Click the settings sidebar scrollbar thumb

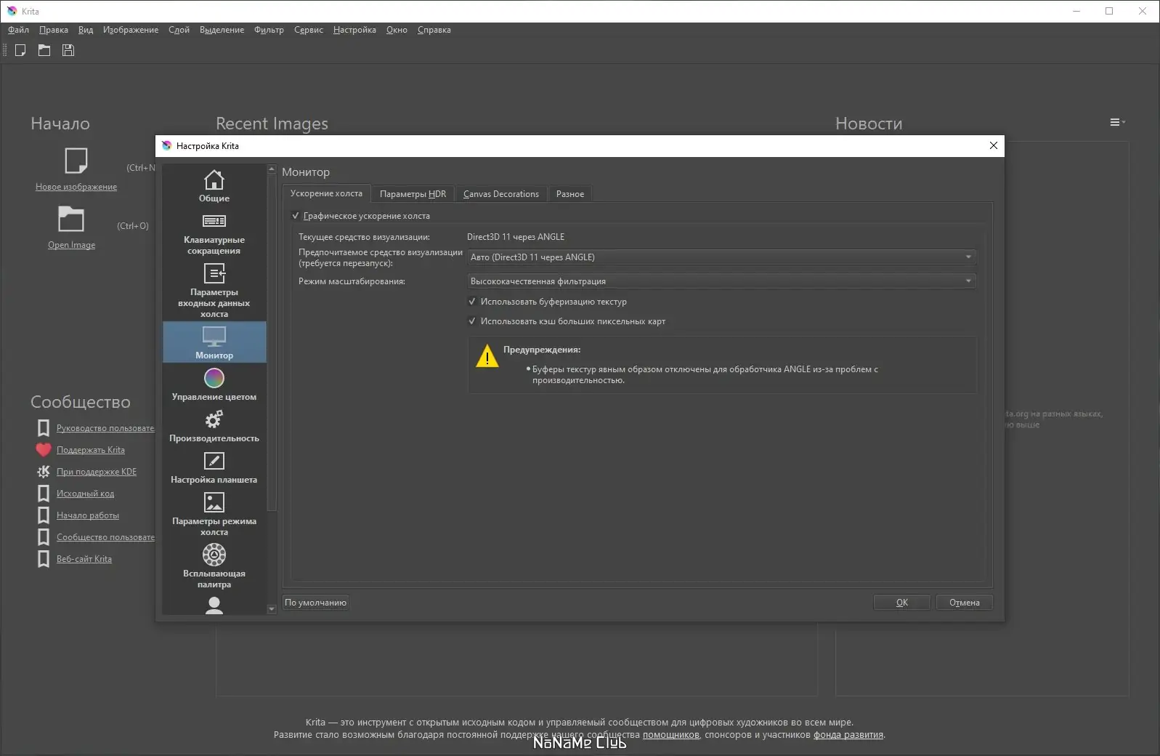pos(272,342)
